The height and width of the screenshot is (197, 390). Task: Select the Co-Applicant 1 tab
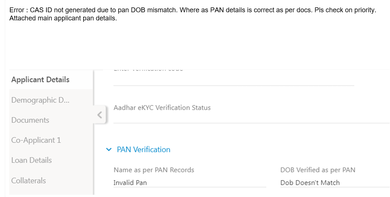[x=36, y=140]
